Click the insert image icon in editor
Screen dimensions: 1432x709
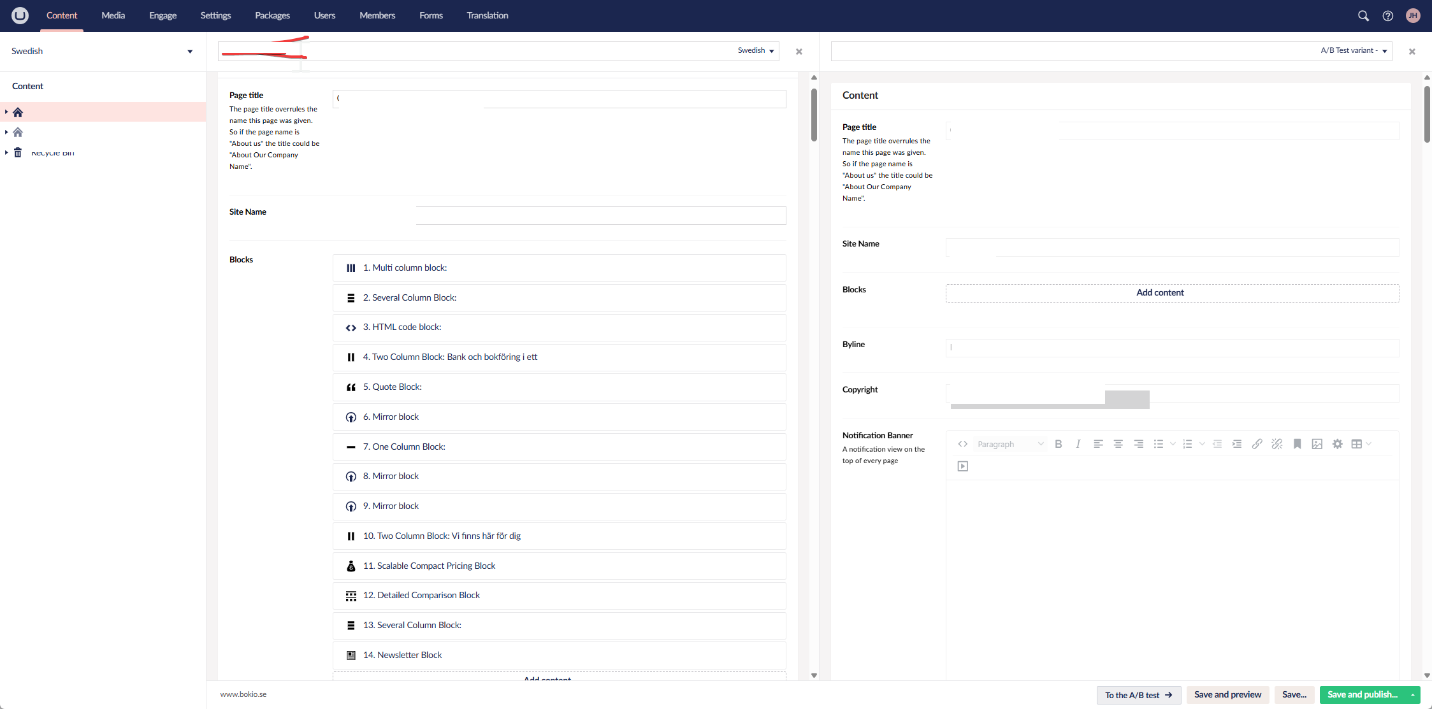point(1317,444)
